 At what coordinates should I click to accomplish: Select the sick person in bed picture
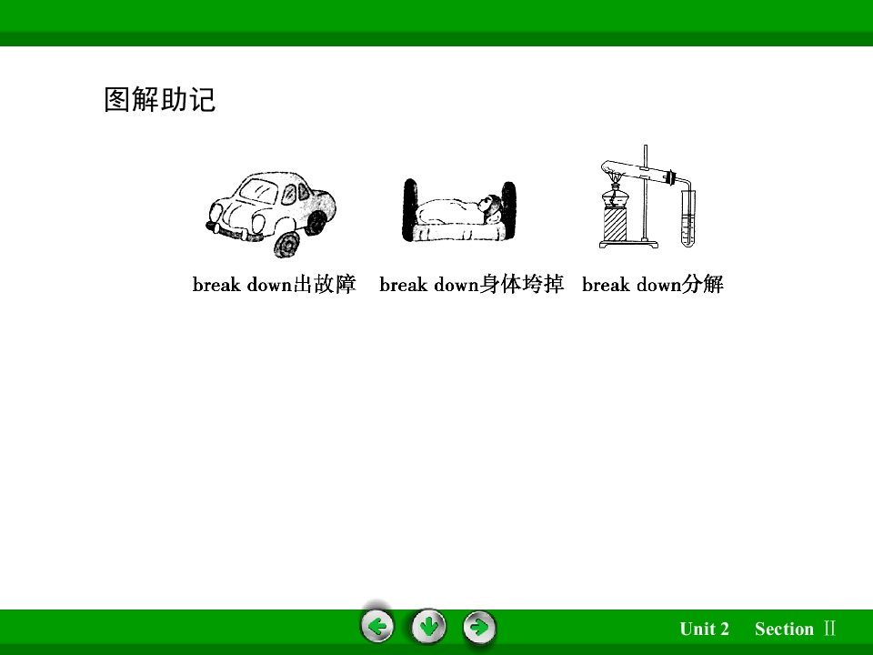click(459, 210)
